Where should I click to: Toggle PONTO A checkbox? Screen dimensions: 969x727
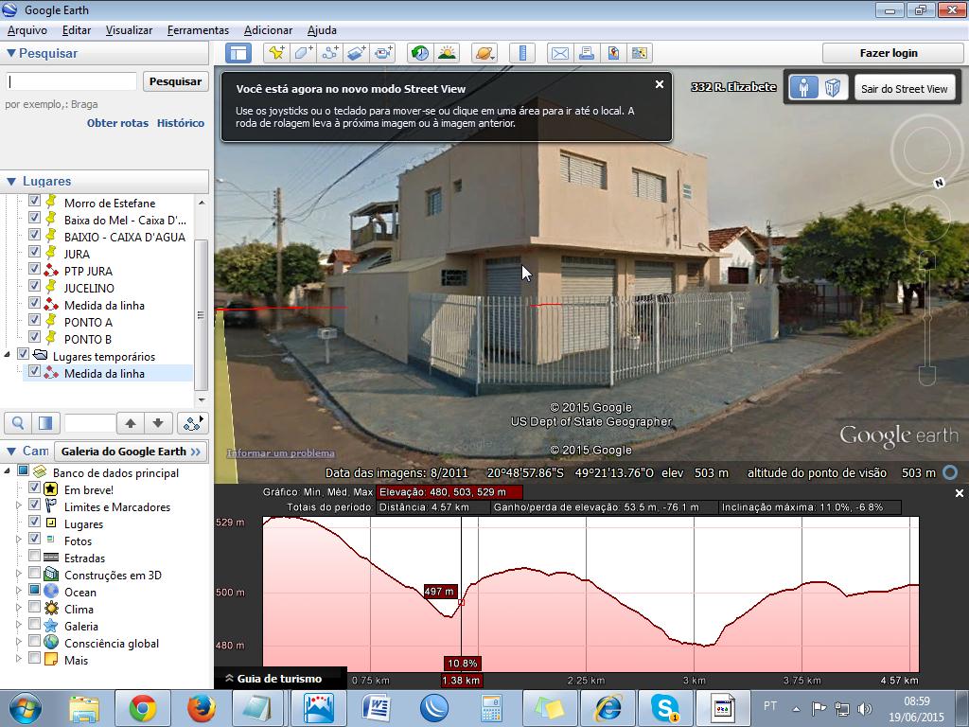tap(35, 320)
